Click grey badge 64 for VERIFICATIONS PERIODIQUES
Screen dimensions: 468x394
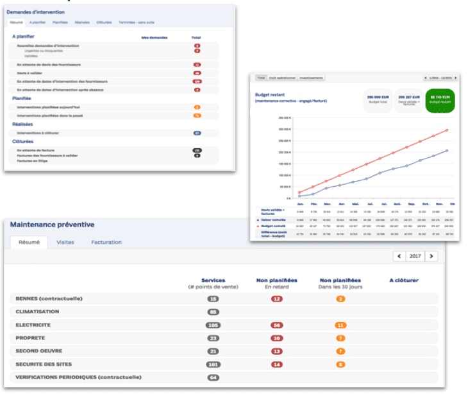[x=213, y=377]
